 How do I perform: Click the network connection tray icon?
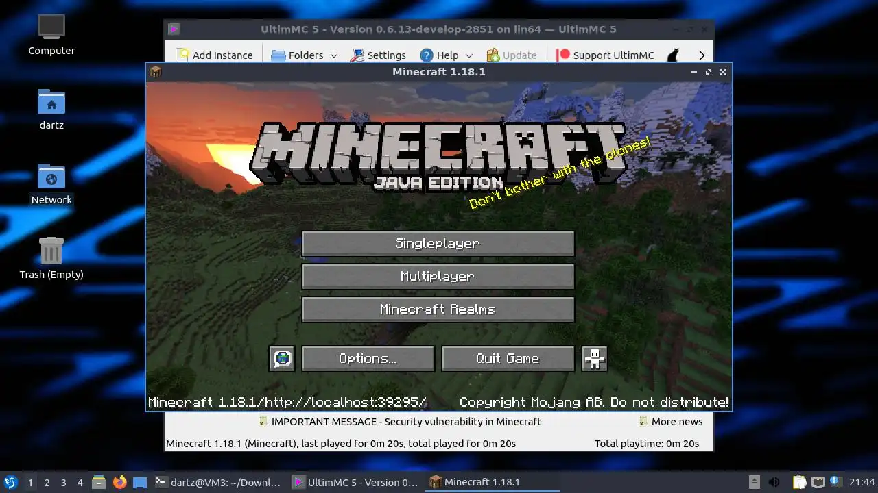tap(818, 482)
